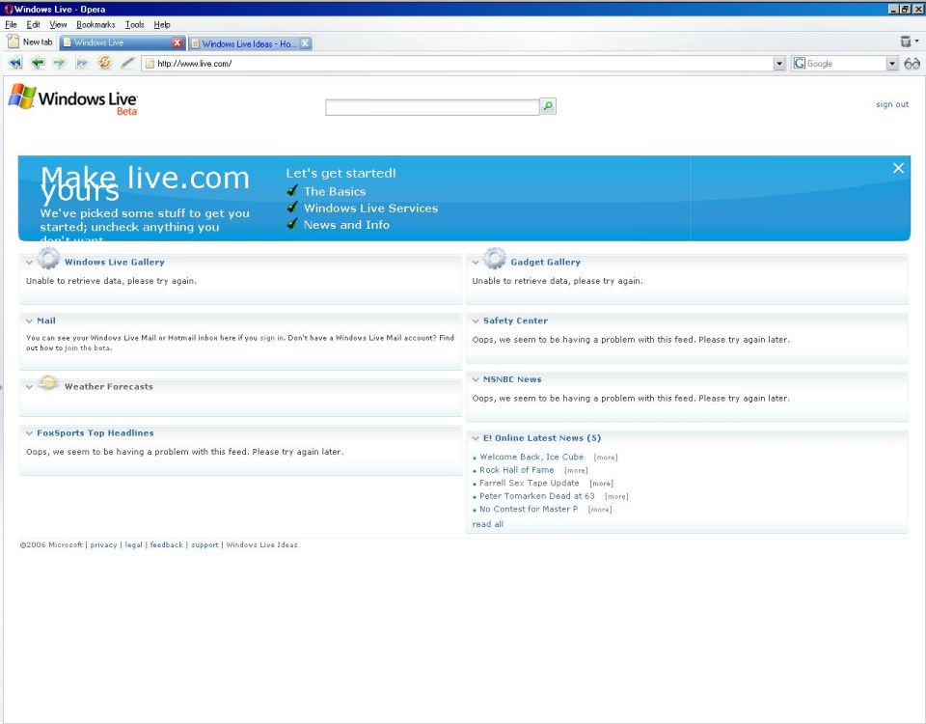Open Peter Tomarken Dead at 63 headline
926x724 pixels.
537,496
